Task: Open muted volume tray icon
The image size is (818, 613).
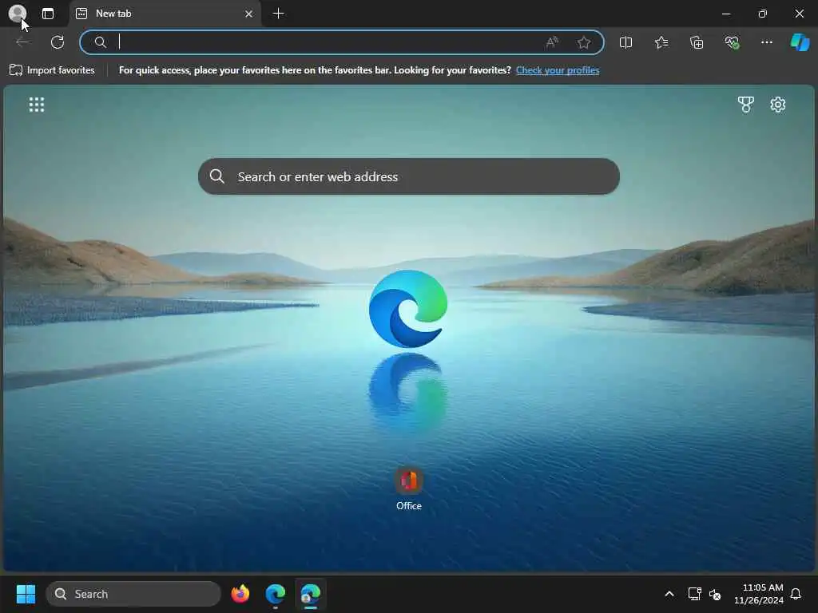Action: coord(715,594)
